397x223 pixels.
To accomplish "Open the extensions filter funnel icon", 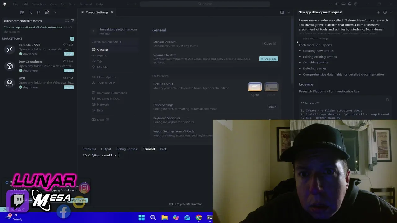I will point(73,21).
